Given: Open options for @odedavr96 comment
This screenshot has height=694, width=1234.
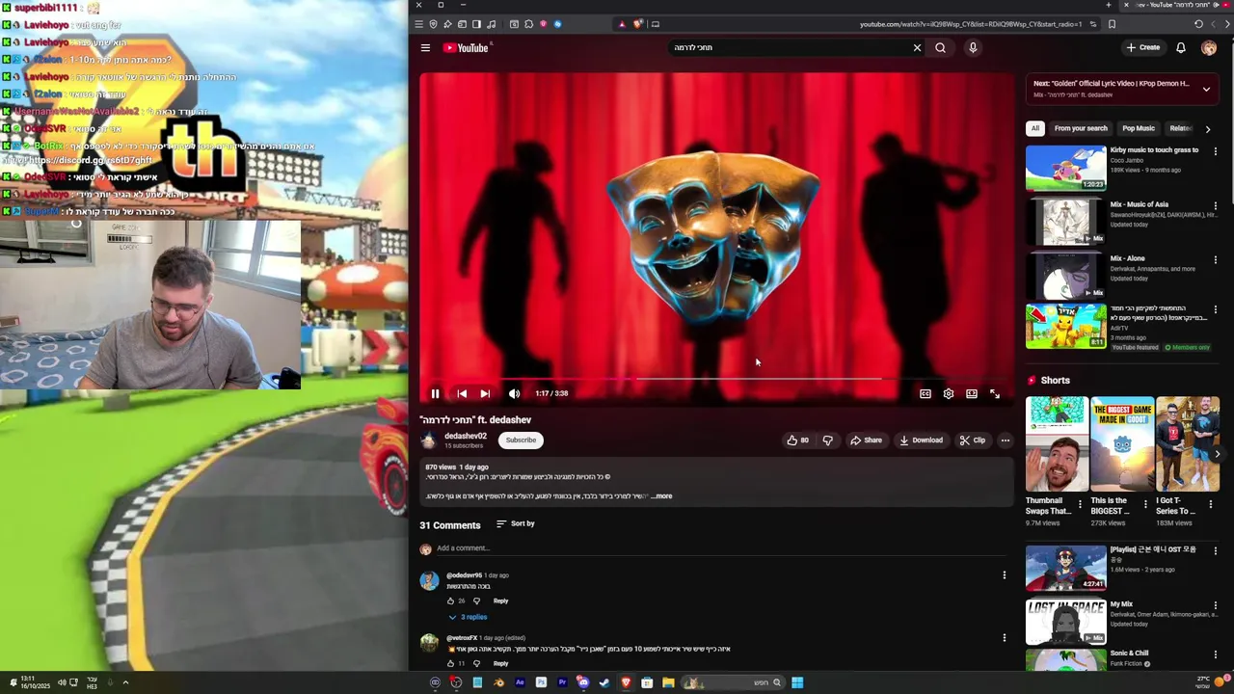Looking at the screenshot, I should click(x=1004, y=575).
